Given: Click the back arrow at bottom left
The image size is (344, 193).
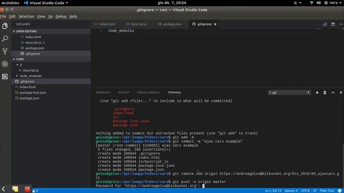Looking at the screenshot, I should [x=3, y=189].
